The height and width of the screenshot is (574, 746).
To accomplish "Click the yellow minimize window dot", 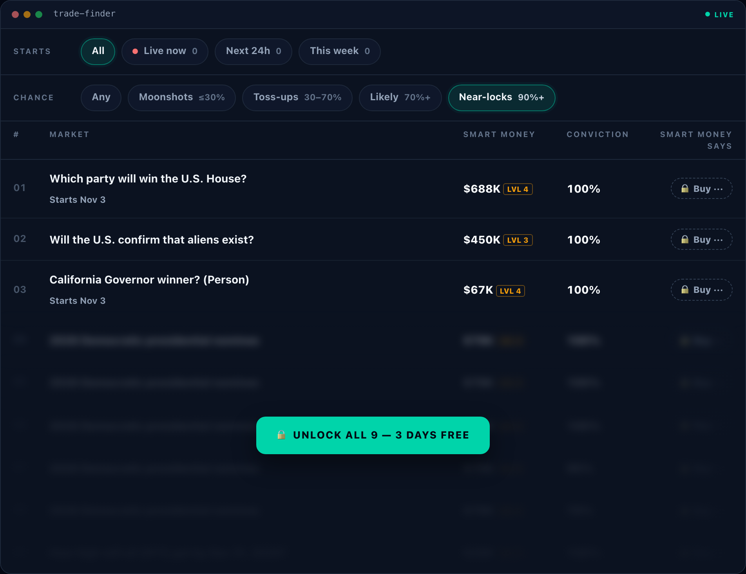I will click(27, 14).
